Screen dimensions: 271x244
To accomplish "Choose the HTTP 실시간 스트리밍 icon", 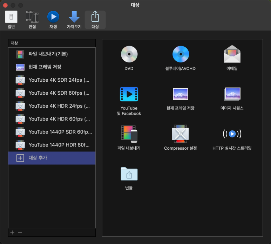I will pos(232,134).
